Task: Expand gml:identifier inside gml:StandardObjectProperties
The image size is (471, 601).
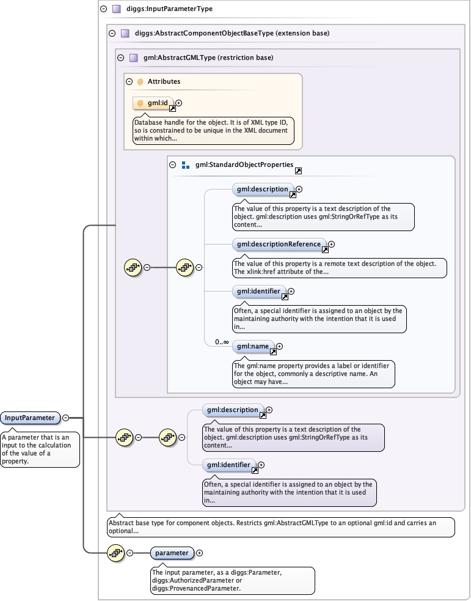Action: coord(291,291)
